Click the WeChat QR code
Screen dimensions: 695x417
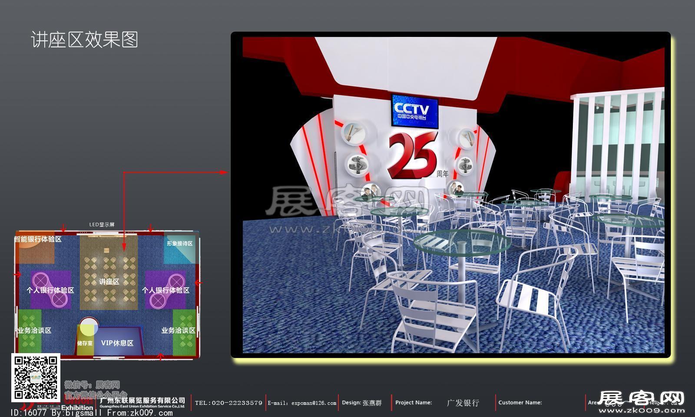[x=35, y=377]
